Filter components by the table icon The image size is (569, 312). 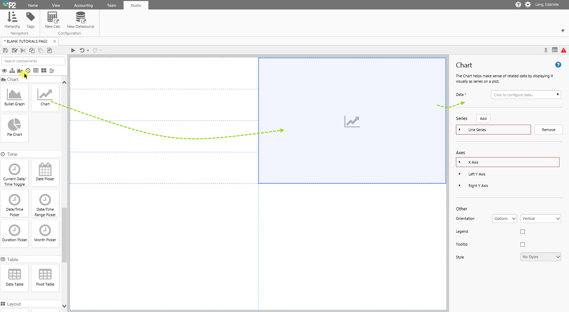(36, 70)
